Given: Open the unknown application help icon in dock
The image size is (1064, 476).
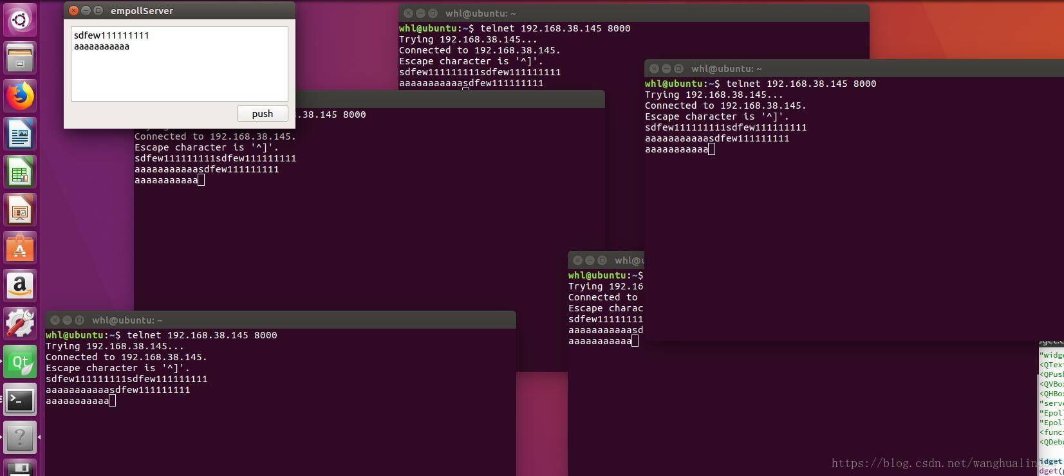Looking at the screenshot, I should coord(20,437).
